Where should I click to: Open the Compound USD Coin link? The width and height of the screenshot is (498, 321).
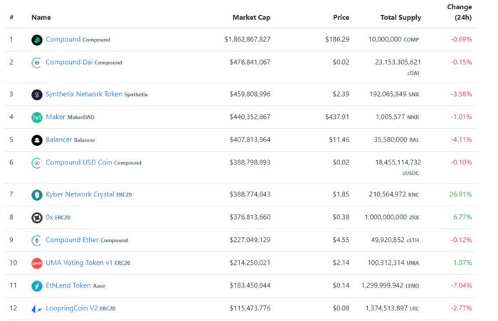[79, 162]
